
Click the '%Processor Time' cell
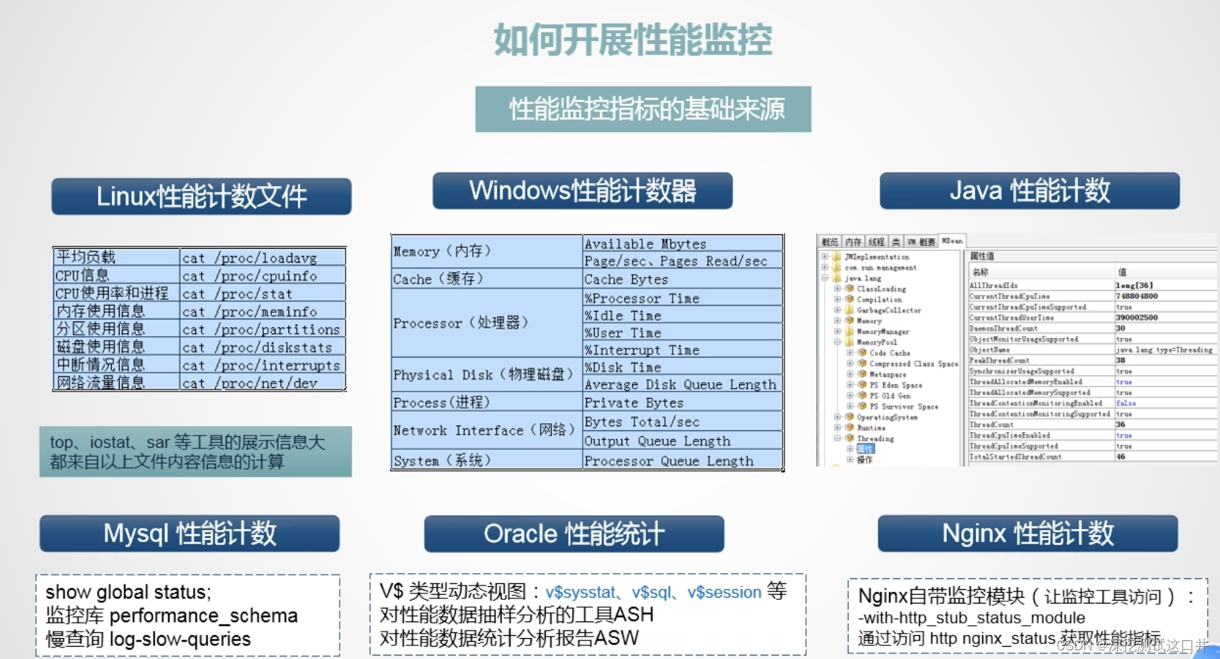(x=683, y=298)
